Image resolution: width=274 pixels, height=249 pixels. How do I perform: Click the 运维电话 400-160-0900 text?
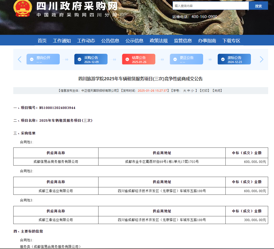click(195, 17)
